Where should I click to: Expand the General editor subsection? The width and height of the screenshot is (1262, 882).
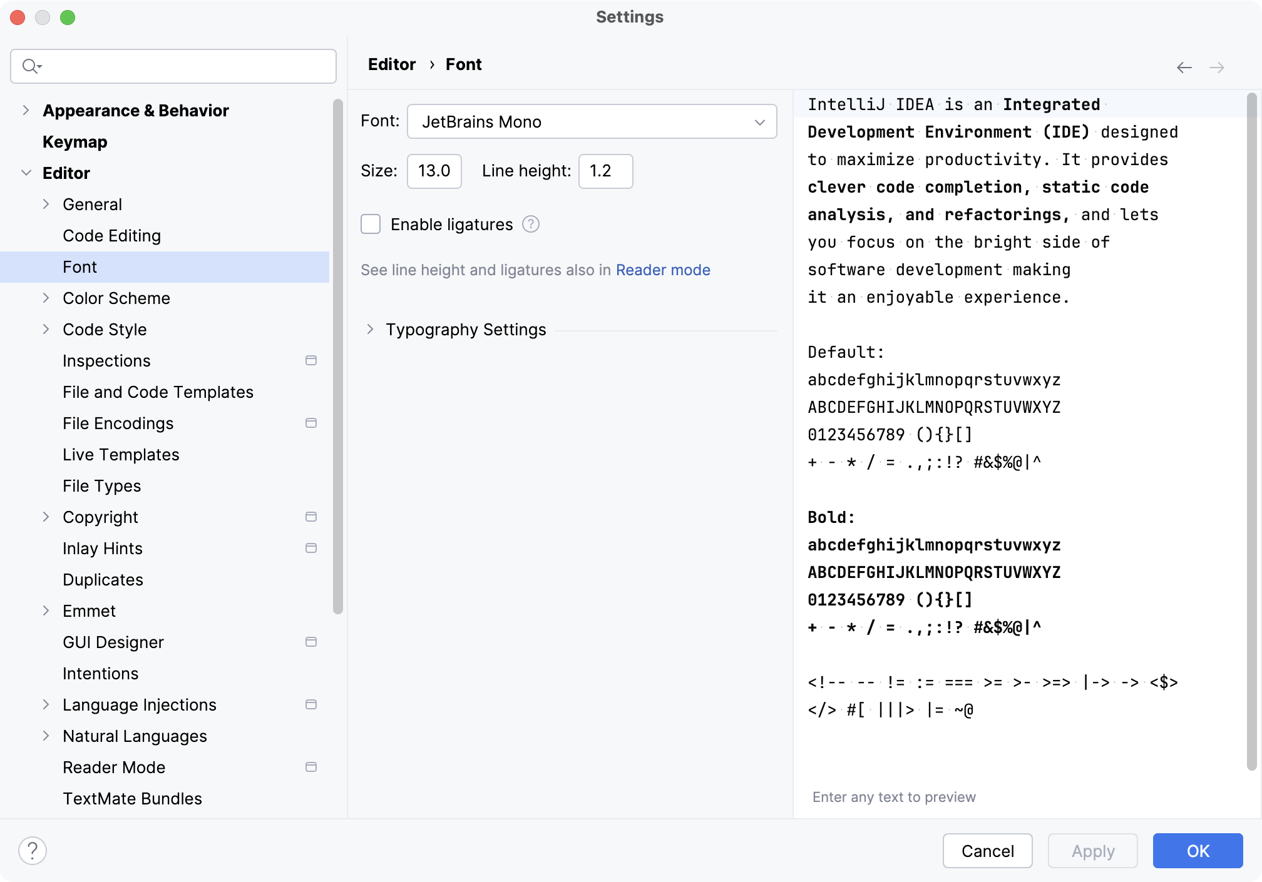point(49,204)
